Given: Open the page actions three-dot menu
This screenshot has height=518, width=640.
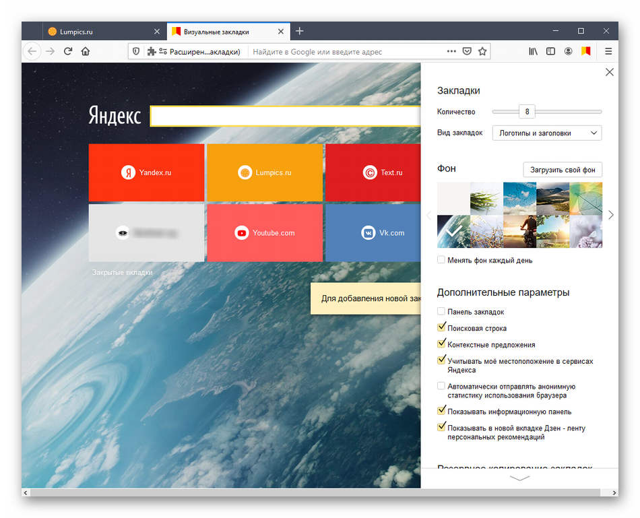Looking at the screenshot, I should coord(451,51).
